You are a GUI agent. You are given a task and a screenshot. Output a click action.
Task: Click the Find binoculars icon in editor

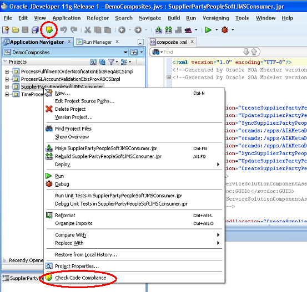point(156,52)
